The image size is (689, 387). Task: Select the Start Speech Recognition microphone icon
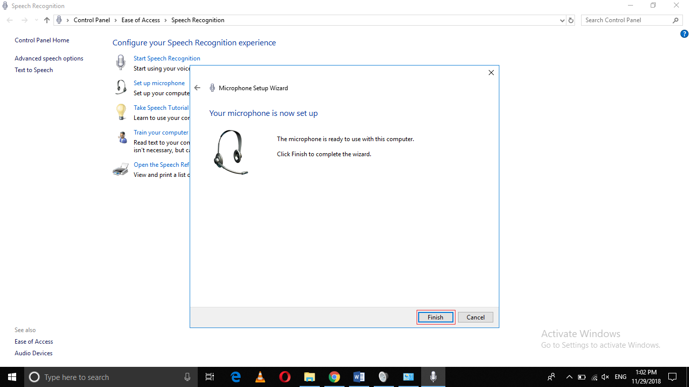(x=121, y=62)
